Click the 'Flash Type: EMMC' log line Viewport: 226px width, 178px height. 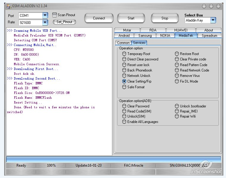coord(28,83)
